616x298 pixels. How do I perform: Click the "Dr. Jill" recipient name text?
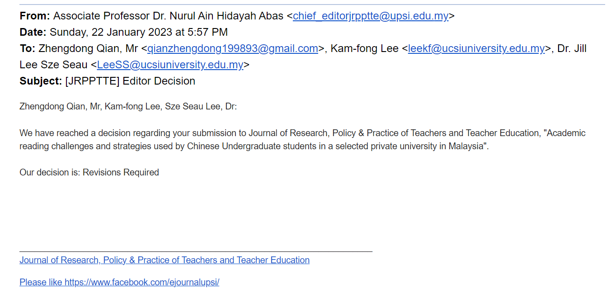tap(572, 48)
